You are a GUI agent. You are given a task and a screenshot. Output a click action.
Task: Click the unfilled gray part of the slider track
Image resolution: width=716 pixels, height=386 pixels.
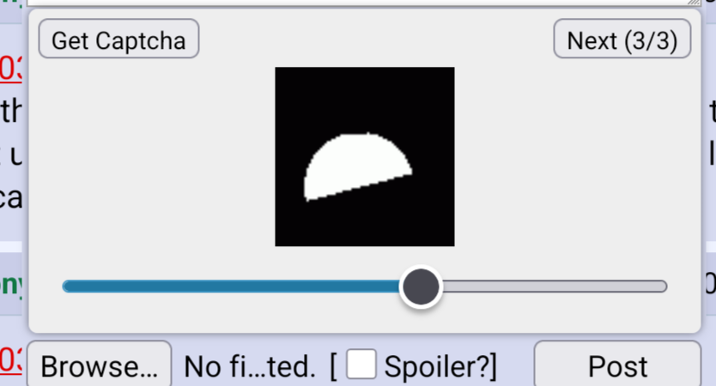click(555, 286)
